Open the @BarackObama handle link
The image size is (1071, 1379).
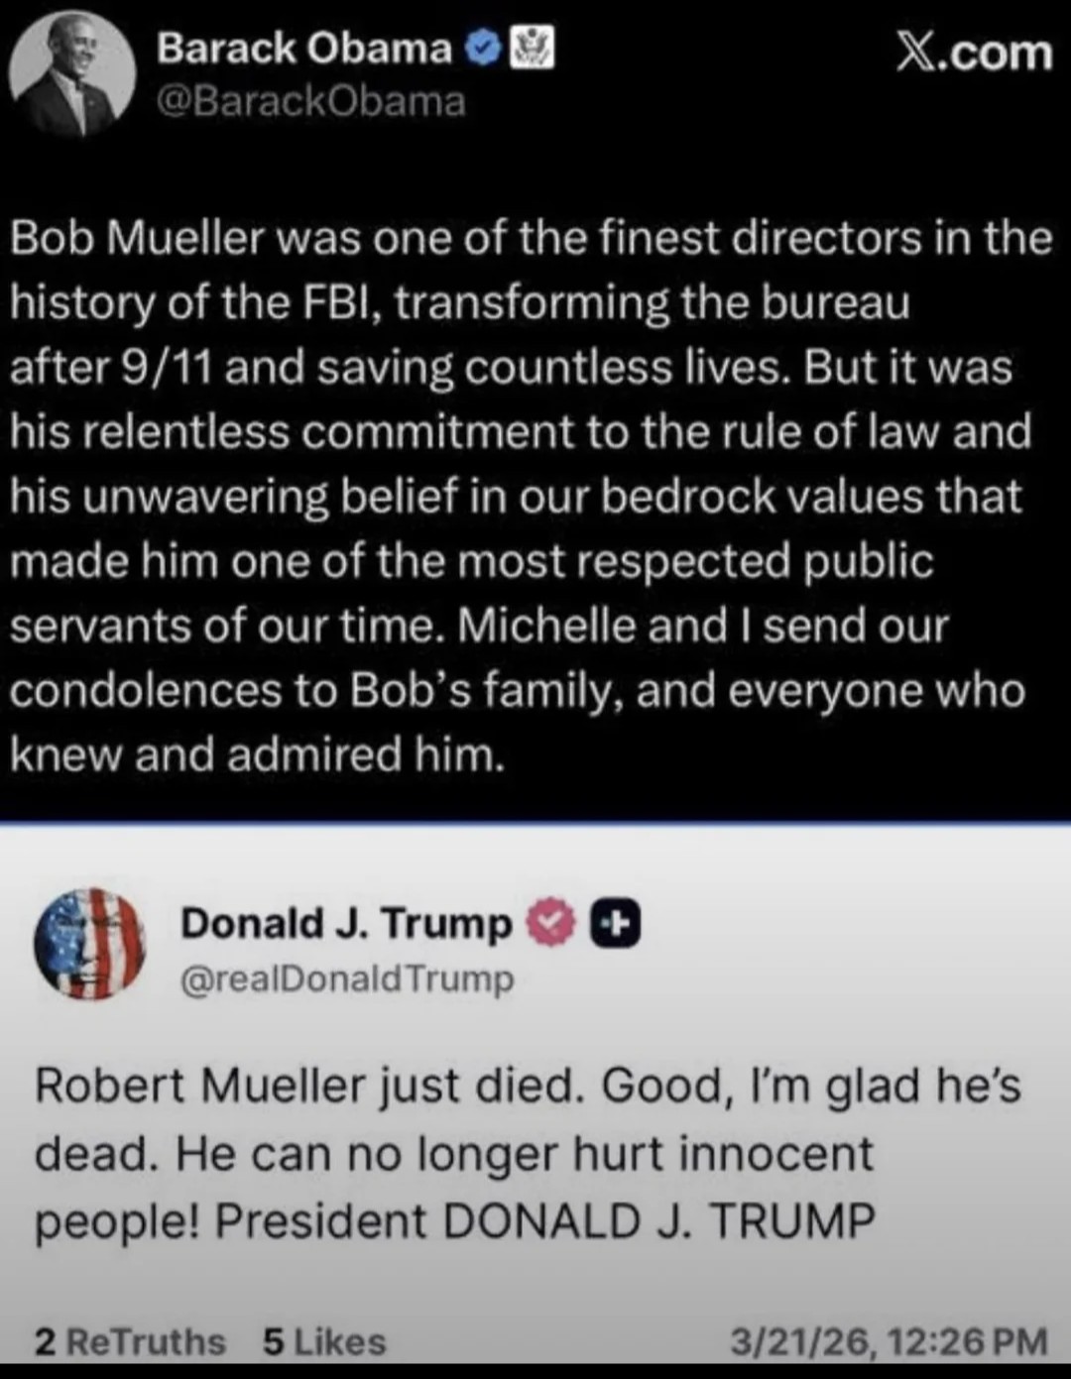click(310, 101)
